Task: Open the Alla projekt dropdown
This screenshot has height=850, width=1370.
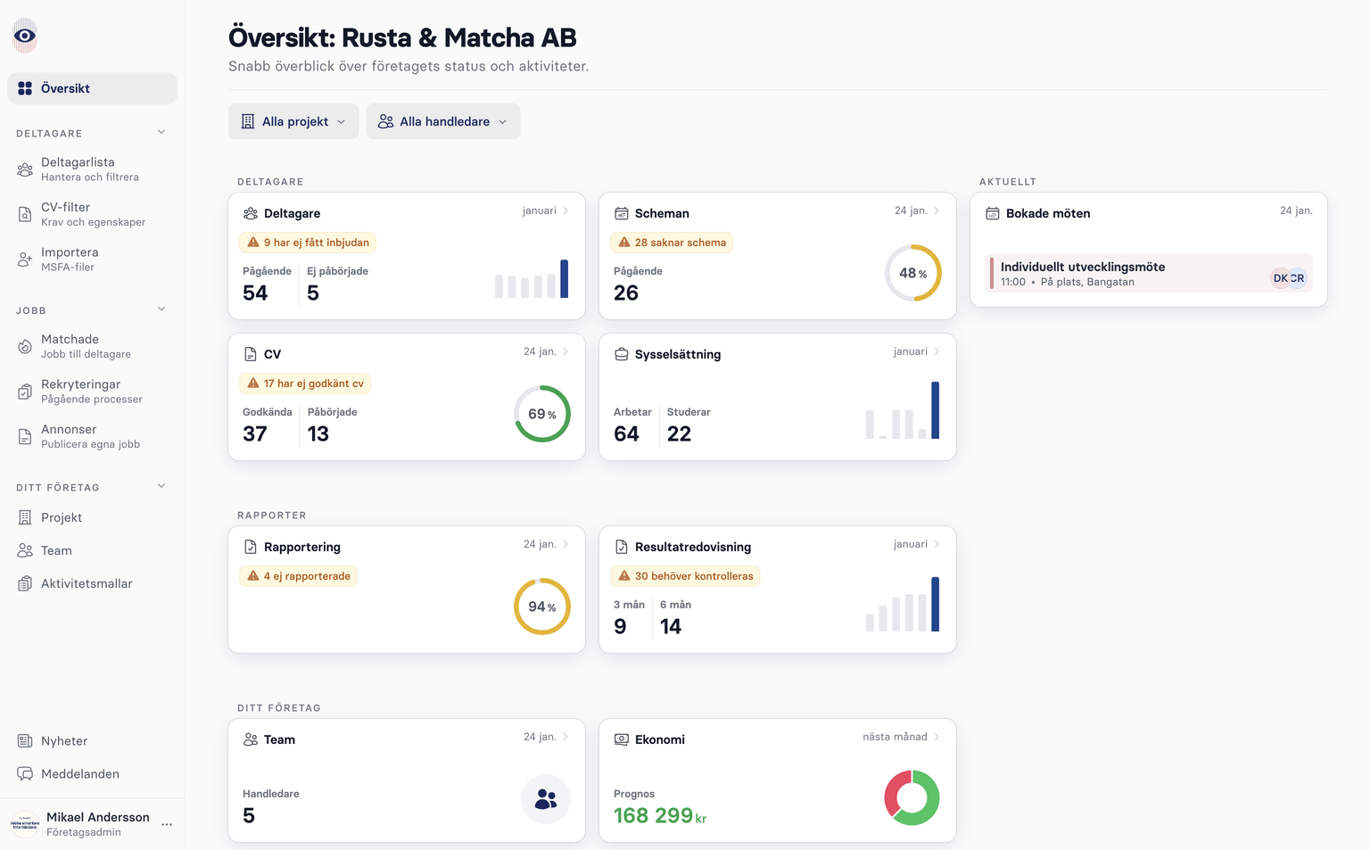Action: 293,120
